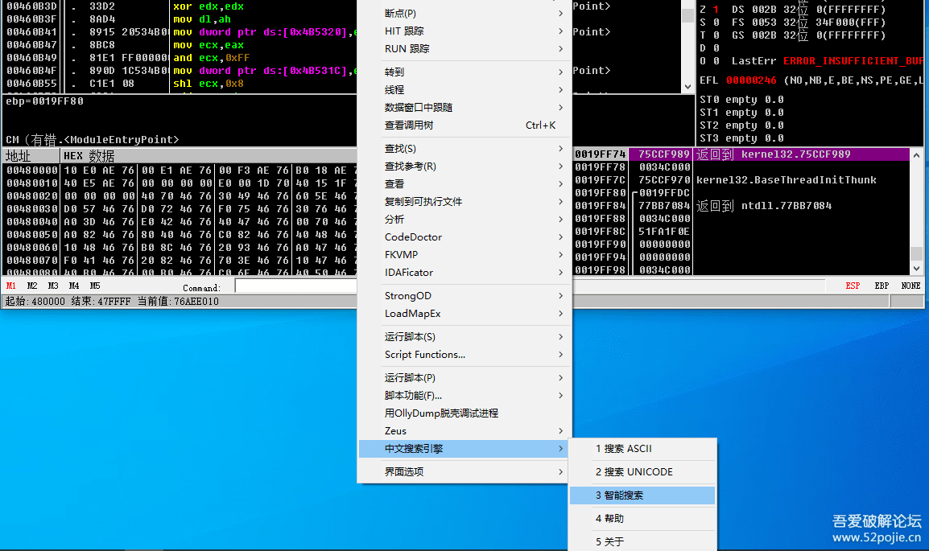Click 2 搜索 UNICODE submenu option
This screenshot has height=551, width=929.
pos(641,472)
